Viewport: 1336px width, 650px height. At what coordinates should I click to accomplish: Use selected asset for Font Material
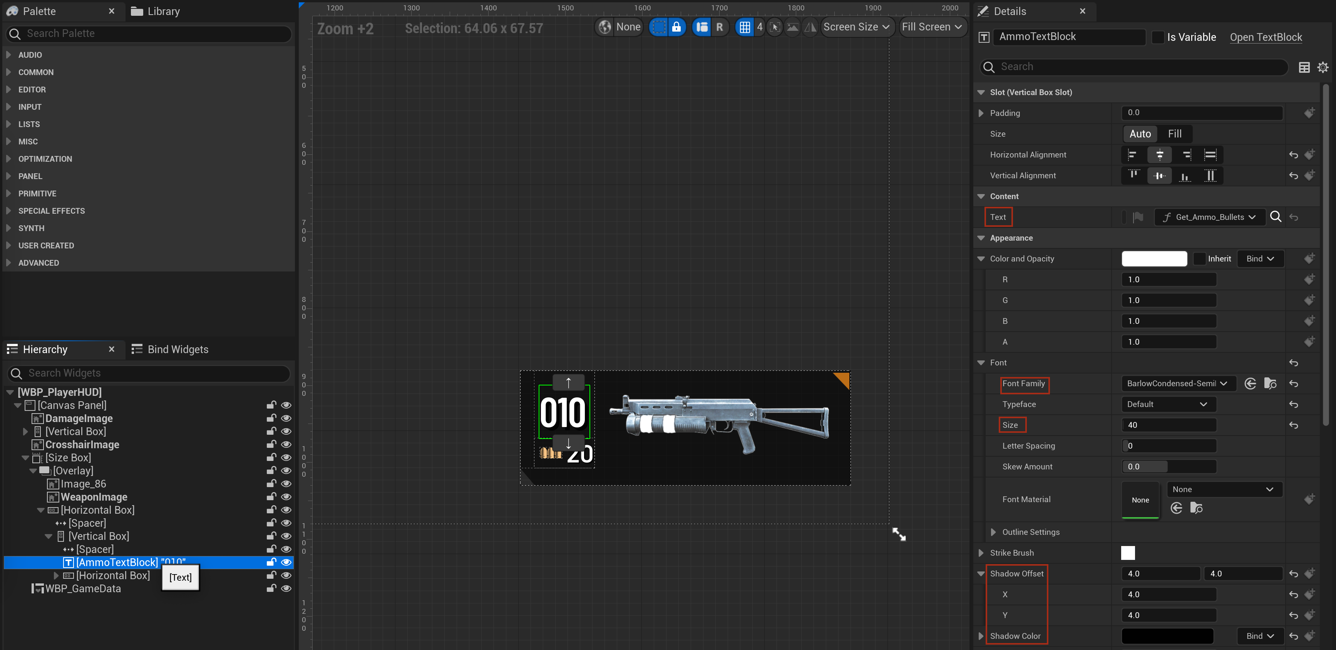click(1176, 508)
